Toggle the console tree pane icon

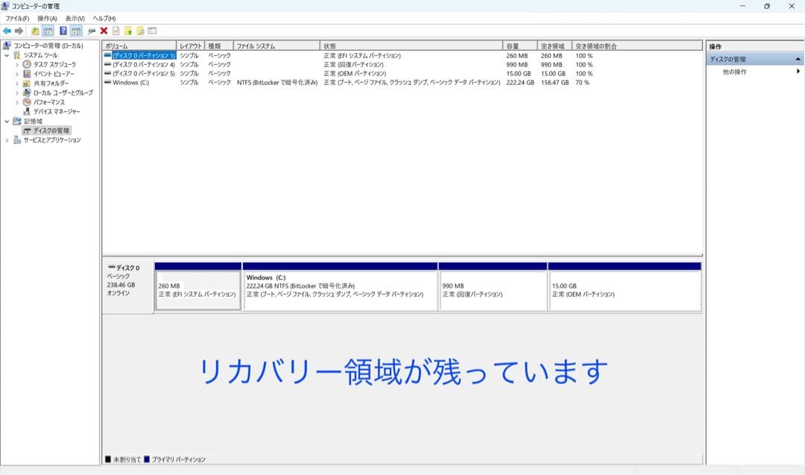tap(47, 31)
